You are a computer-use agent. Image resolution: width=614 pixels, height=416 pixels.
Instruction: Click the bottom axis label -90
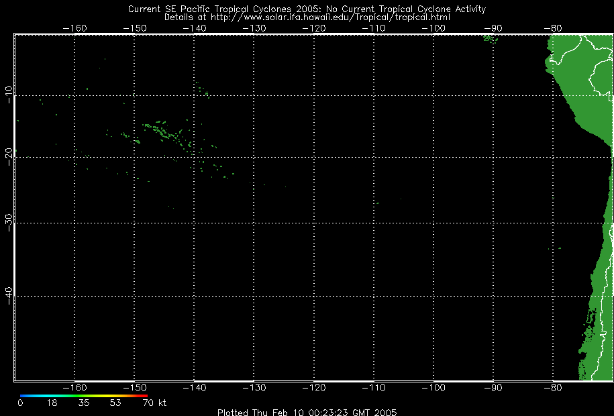[x=493, y=387]
